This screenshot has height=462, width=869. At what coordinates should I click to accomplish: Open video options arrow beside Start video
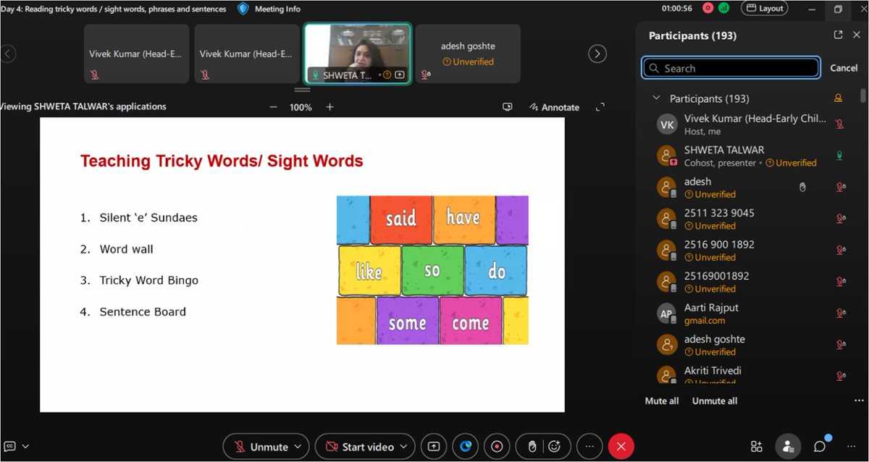point(403,447)
